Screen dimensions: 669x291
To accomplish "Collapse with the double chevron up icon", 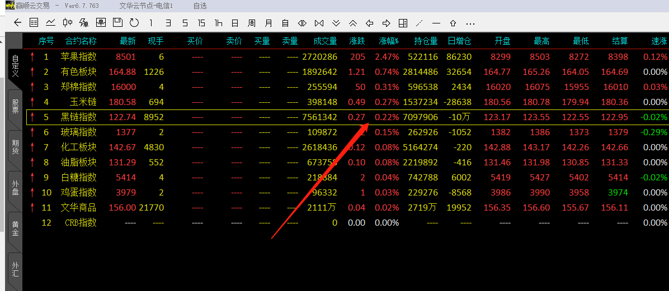I will [x=352, y=23].
